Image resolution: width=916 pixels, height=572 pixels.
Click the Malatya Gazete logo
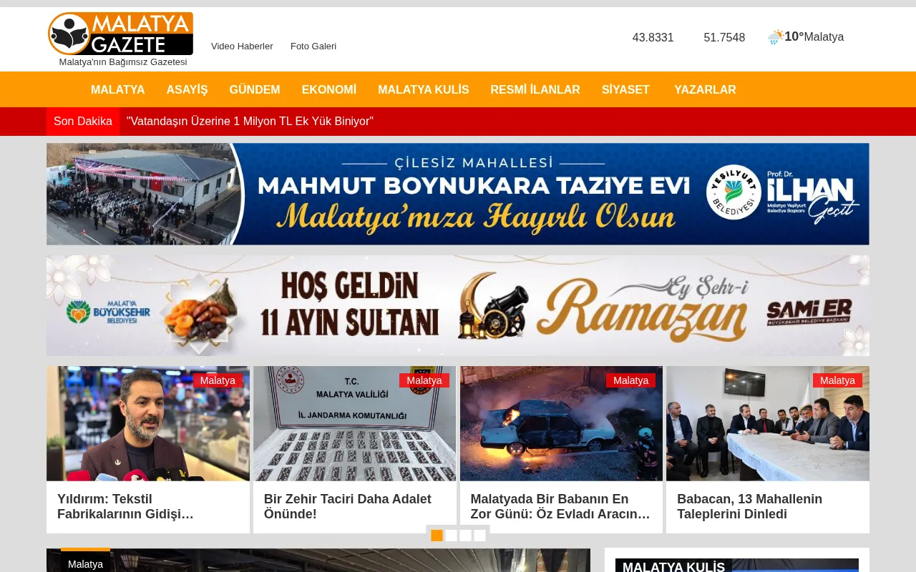(120, 33)
